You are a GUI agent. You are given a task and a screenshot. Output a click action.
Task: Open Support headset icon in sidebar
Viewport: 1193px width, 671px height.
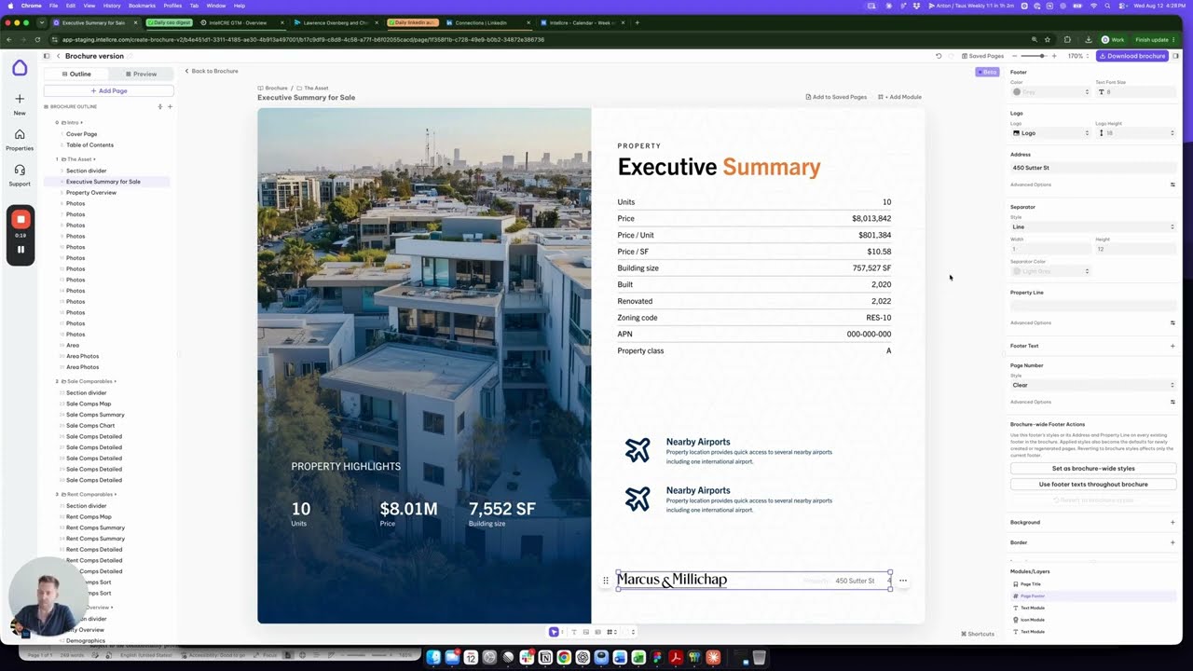point(20,170)
